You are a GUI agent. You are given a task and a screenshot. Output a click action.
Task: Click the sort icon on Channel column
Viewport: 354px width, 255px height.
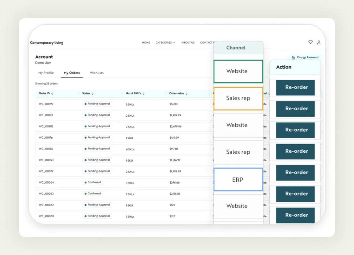click(x=270, y=93)
